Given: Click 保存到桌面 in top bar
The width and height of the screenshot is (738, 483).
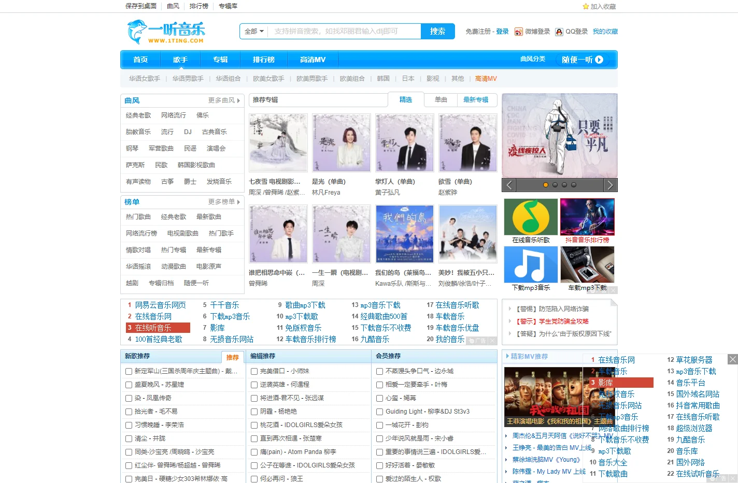Looking at the screenshot, I should tap(141, 6).
